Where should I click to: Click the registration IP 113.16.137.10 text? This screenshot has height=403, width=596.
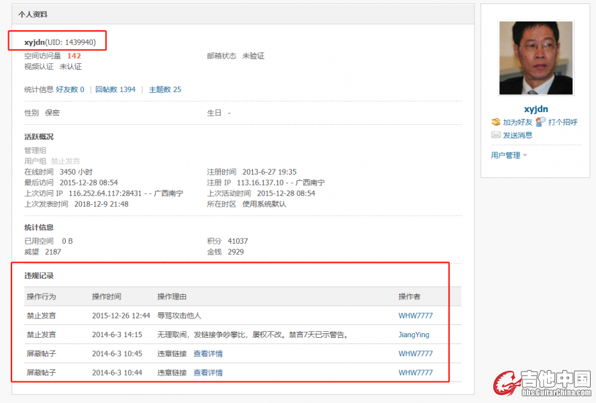point(260,183)
